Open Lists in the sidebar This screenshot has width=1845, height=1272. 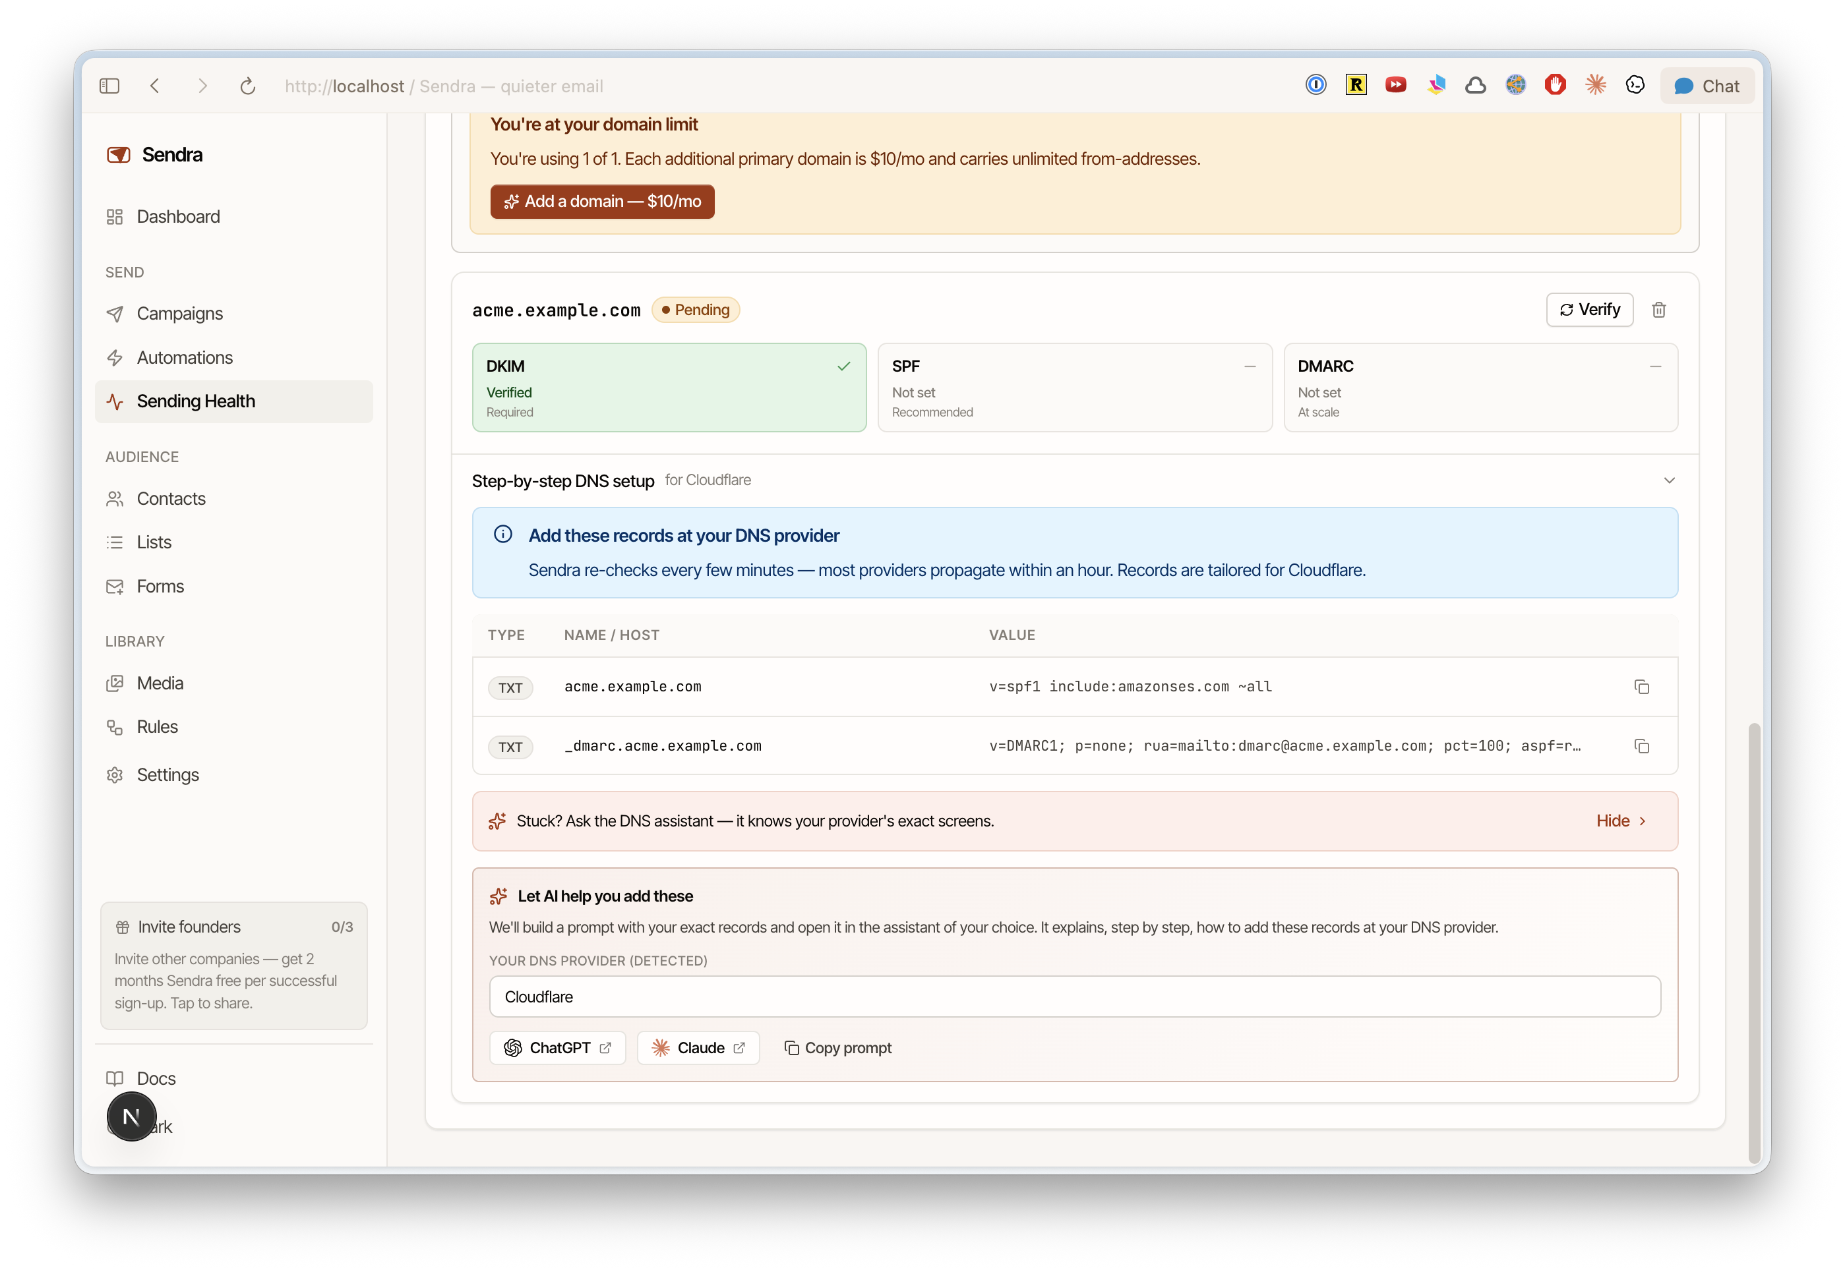point(233,543)
